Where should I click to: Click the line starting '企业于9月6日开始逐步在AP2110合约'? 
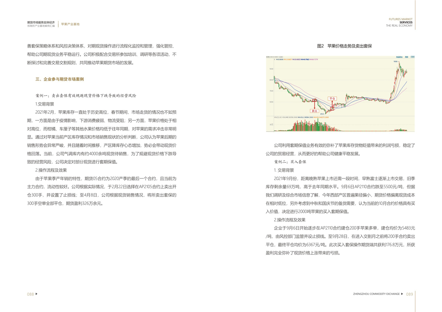[345, 228]
